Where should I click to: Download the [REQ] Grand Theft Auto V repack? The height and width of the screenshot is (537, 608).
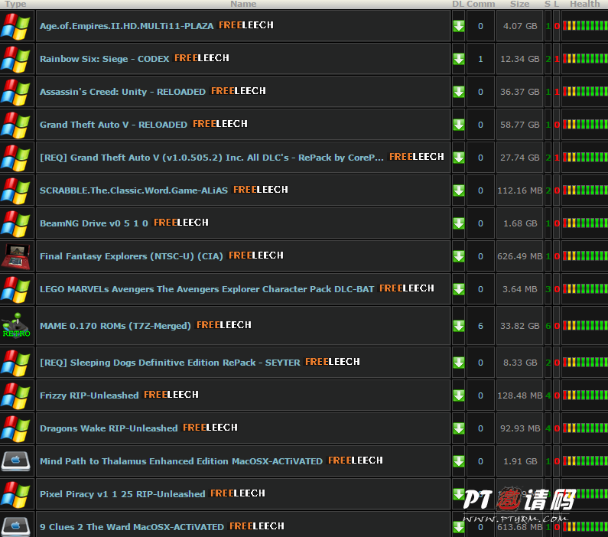(458, 158)
